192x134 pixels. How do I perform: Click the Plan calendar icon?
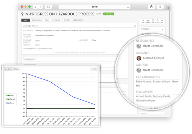pyautogui.click(x=153, y=21)
